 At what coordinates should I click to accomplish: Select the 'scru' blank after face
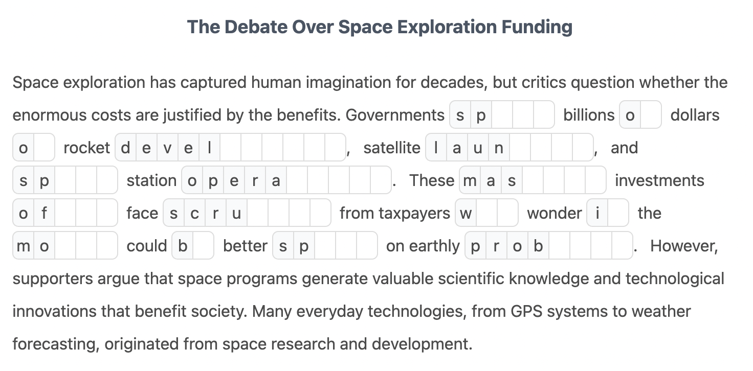pyautogui.click(x=247, y=213)
